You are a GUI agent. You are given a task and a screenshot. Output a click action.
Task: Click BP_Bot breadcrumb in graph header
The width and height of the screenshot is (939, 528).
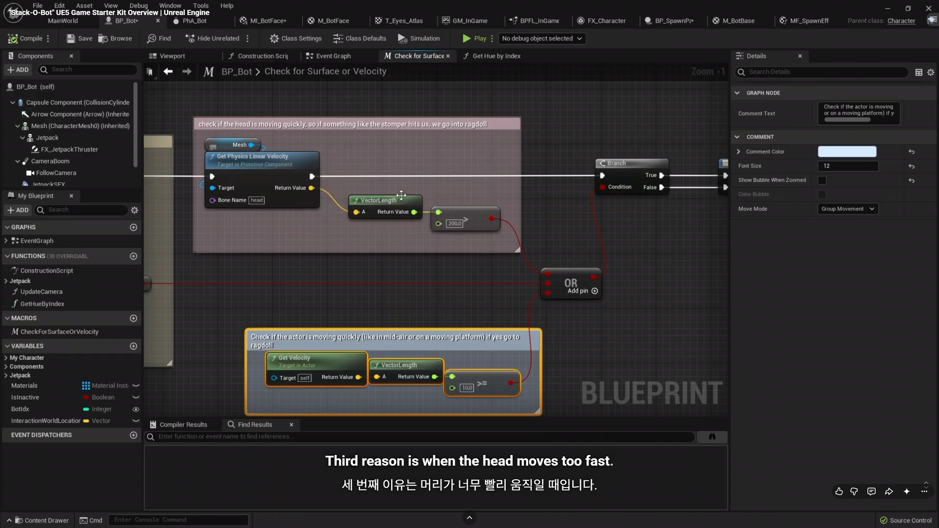coord(237,71)
